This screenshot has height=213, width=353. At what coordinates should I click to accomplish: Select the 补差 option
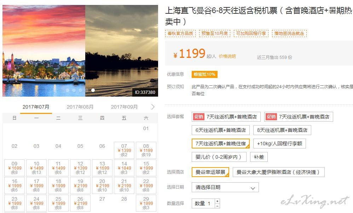click(x=259, y=157)
